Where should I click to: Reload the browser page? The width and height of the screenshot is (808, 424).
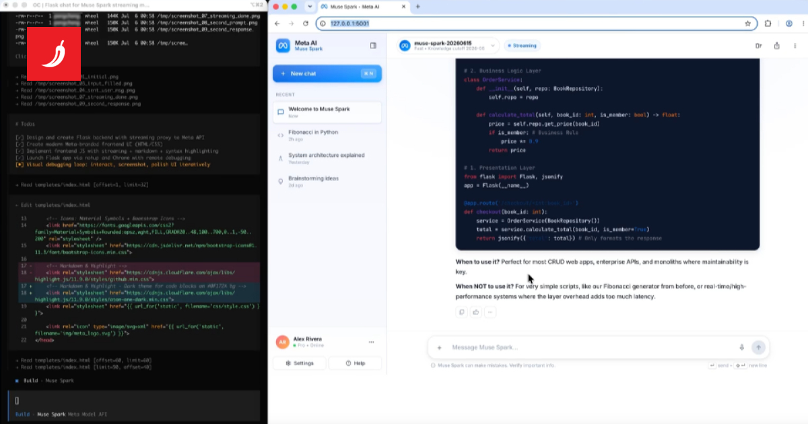[x=306, y=23]
